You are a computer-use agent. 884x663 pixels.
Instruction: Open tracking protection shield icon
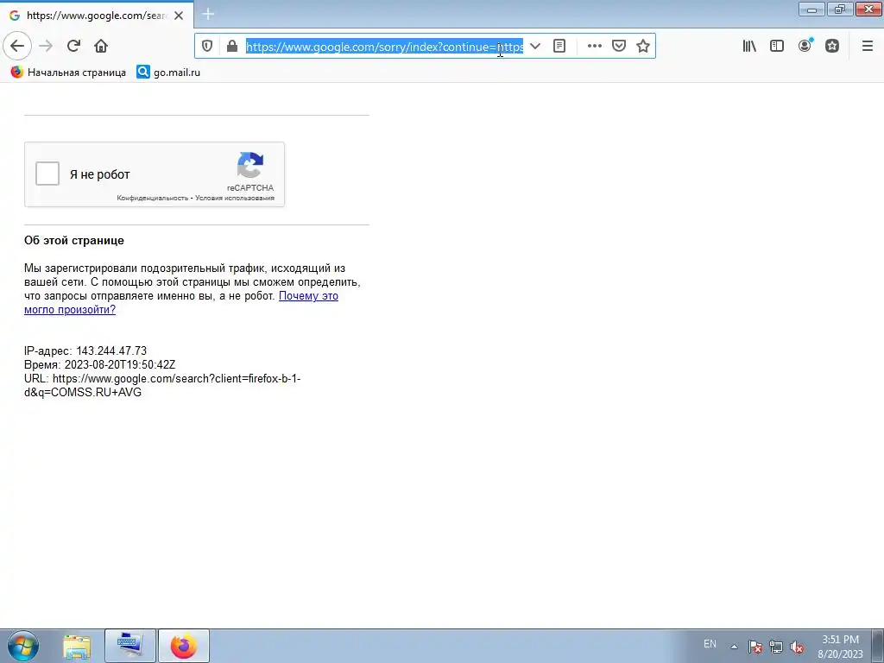click(207, 47)
